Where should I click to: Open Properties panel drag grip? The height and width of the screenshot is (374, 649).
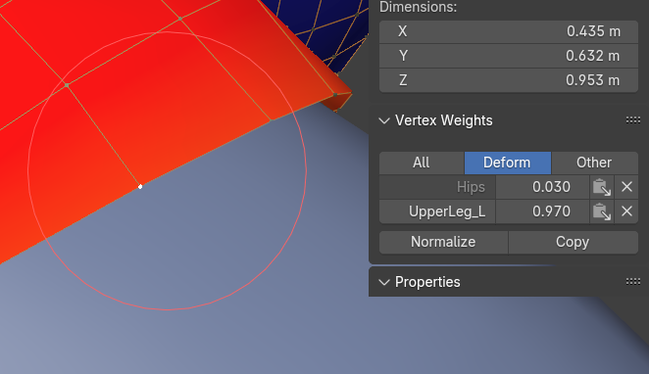[x=633, y=282]
